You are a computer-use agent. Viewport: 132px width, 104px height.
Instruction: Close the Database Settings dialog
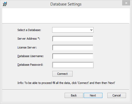pos(126,3)
